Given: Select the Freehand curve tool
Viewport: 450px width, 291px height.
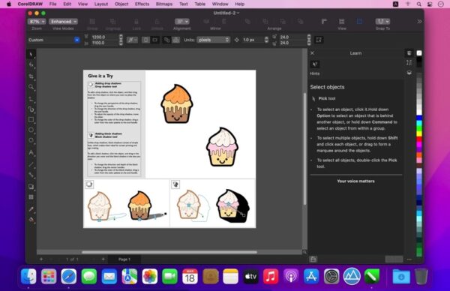Looking at the screenshot, I should click(x=31, y=99).
